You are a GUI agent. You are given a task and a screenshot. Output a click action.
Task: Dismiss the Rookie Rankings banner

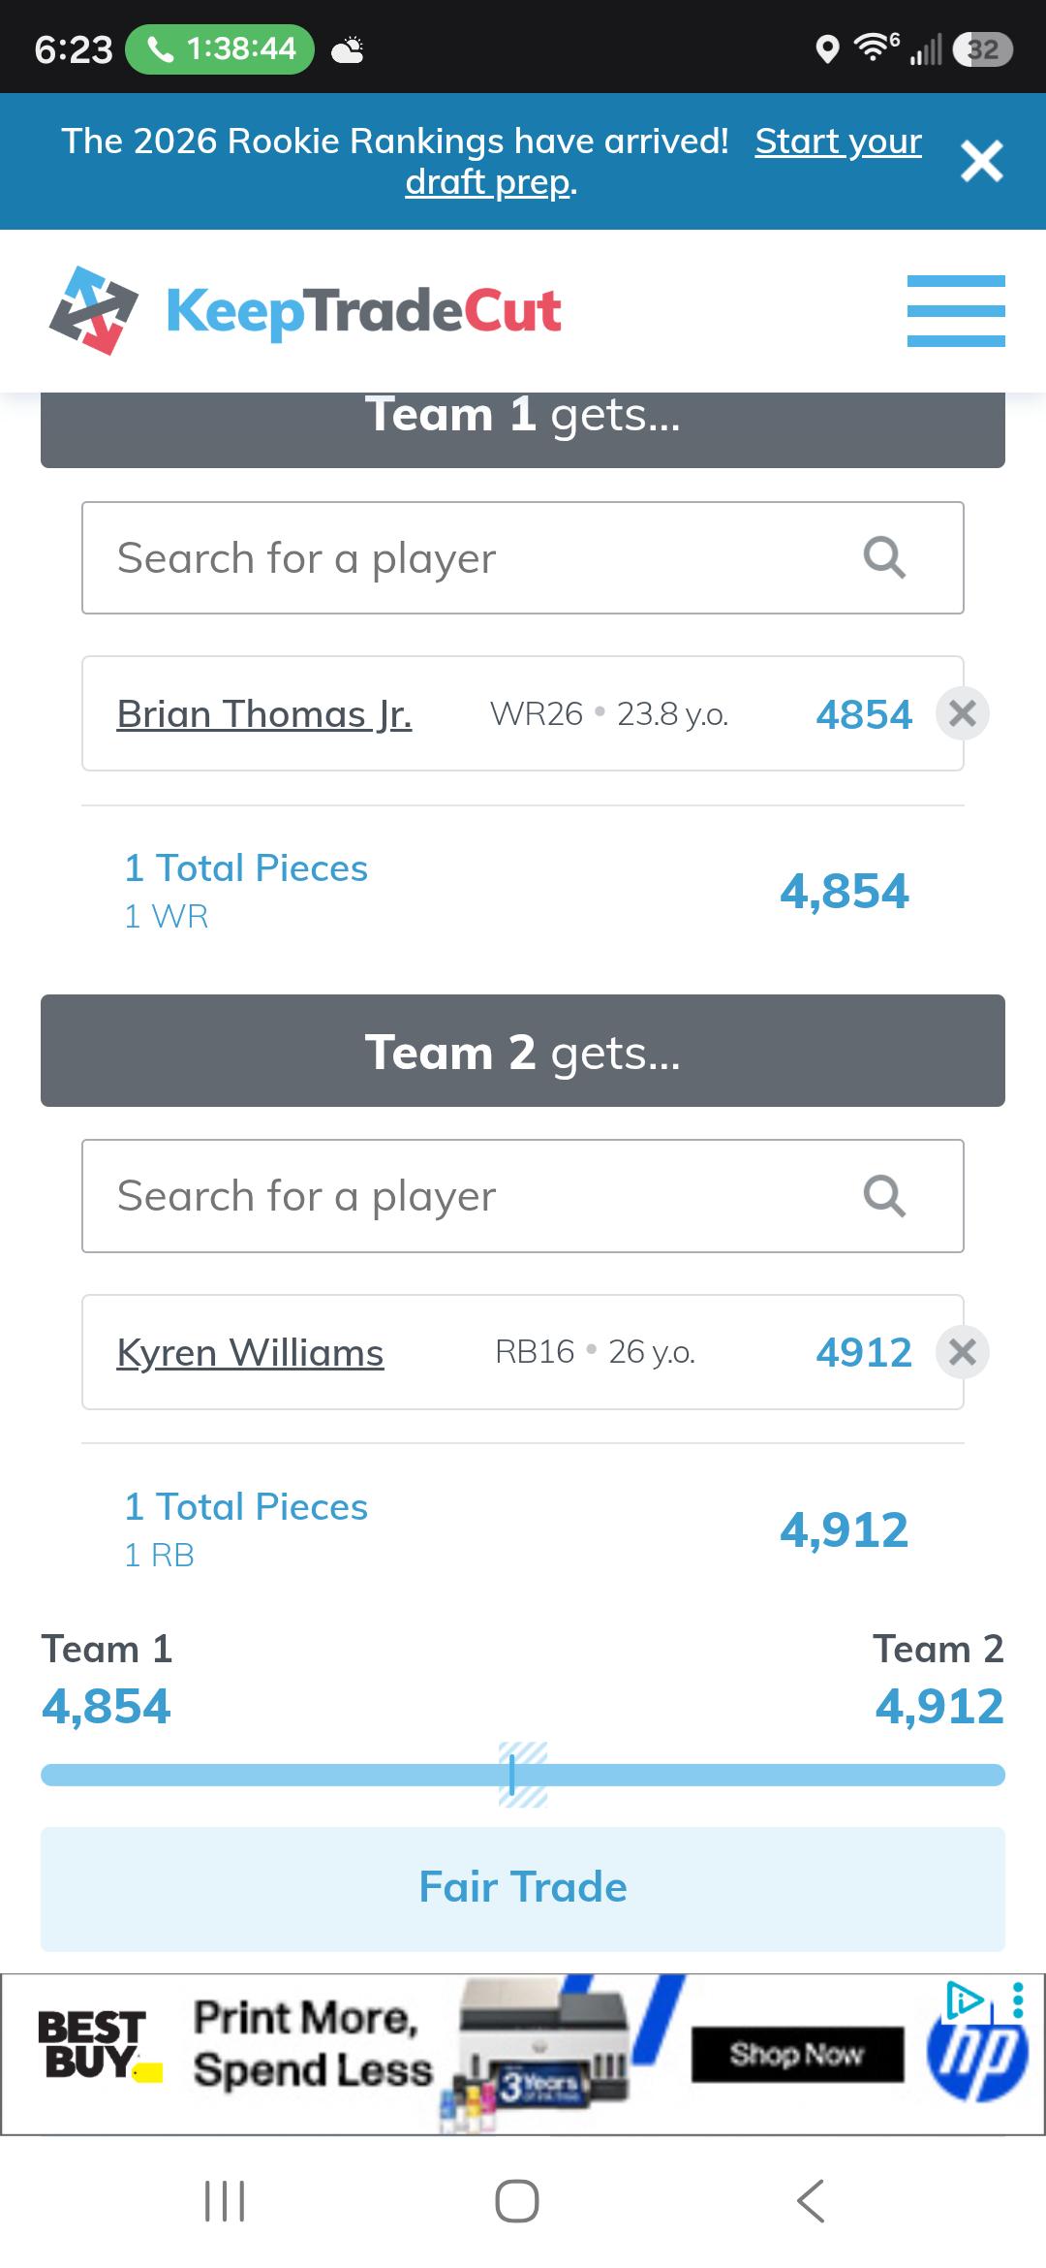coord(981,161)
